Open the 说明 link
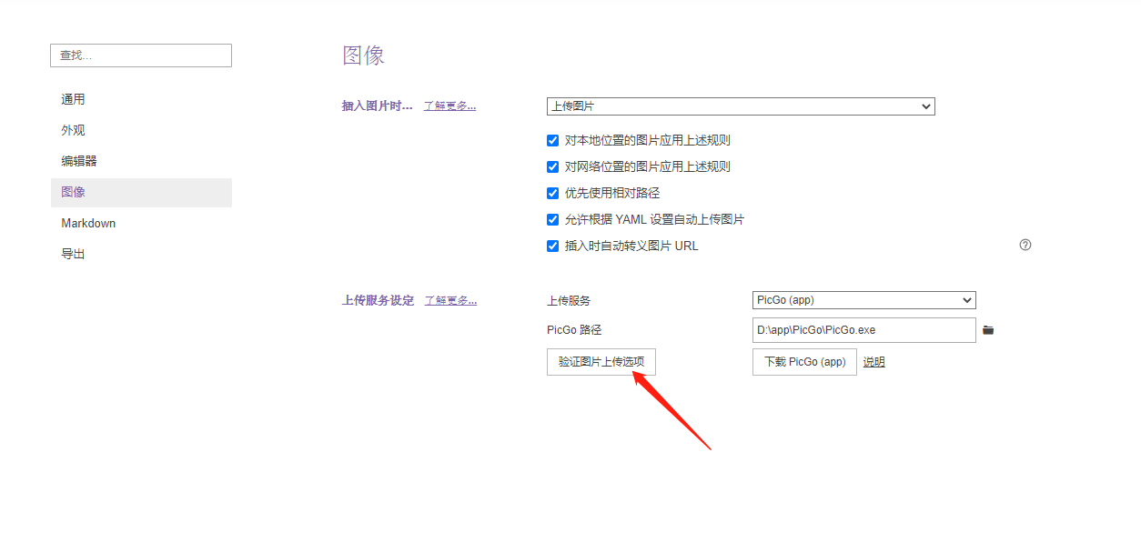Image resolution: width=1141 pixels, height=533 pixels. tap(873, 362)
